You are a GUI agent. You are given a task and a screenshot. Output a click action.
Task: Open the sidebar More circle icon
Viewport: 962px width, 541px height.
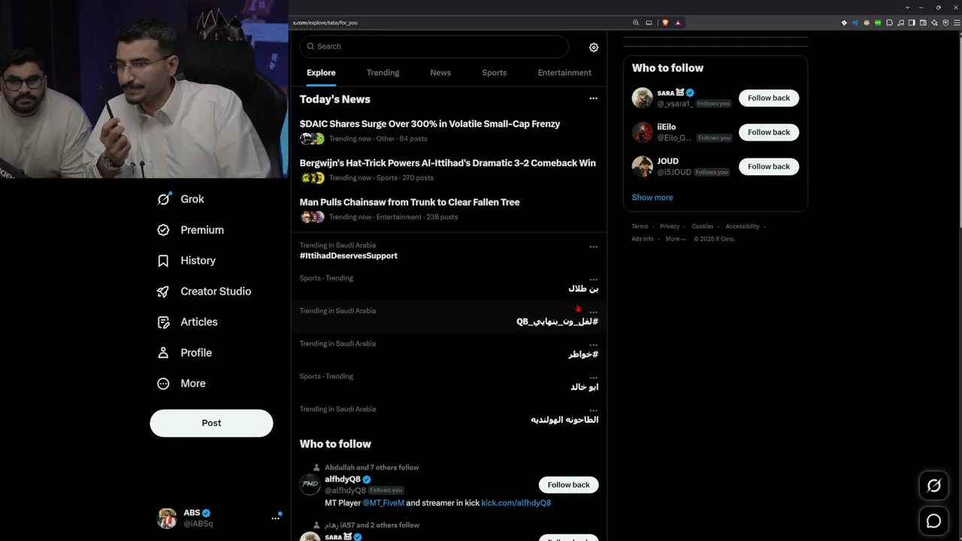(163, 383)
